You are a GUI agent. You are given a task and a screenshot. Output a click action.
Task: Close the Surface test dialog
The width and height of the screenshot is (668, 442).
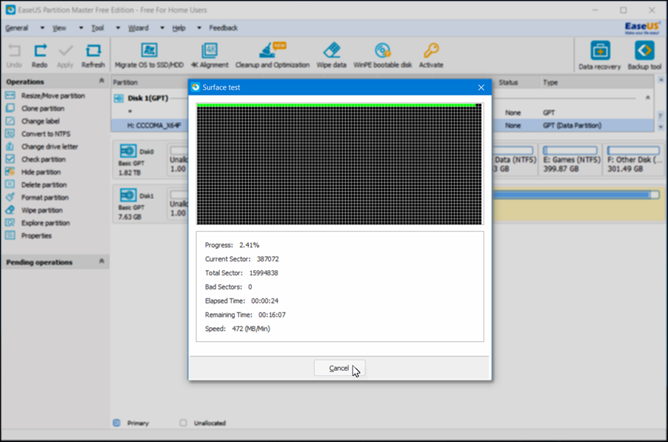pyautogui.click(x=481, y=87)
